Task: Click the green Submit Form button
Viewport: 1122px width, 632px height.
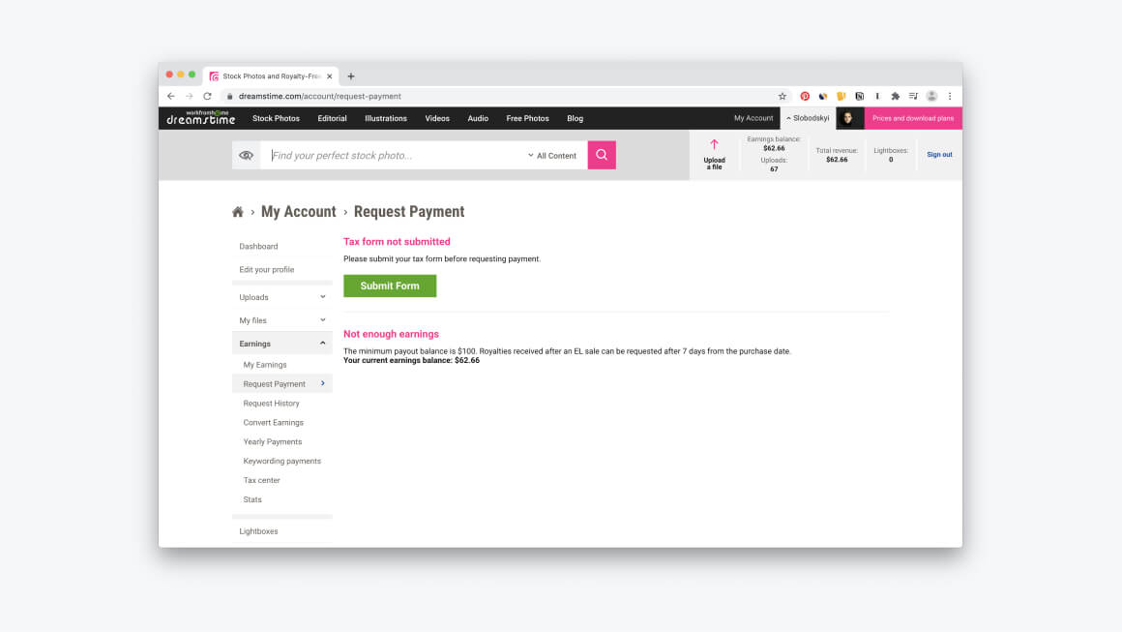Action: coord(390,286)
